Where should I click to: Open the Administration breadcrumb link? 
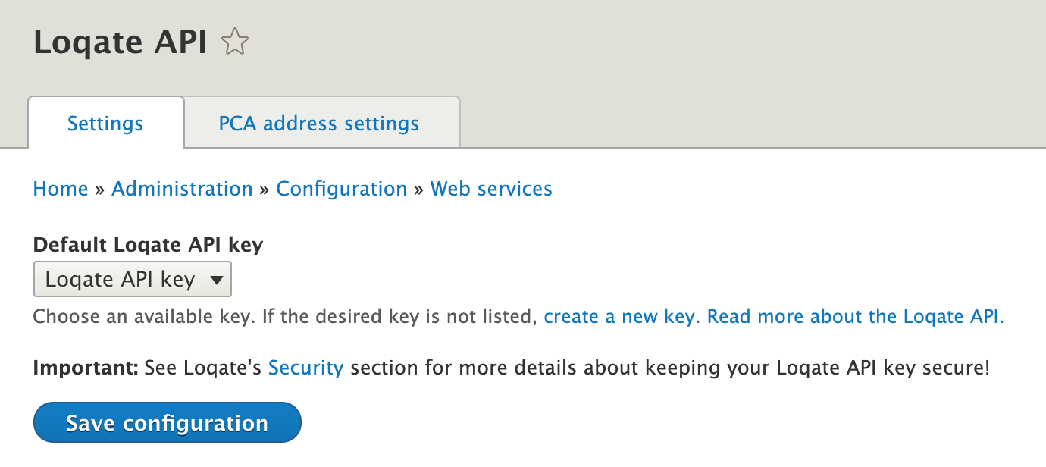tap(182, 189)
